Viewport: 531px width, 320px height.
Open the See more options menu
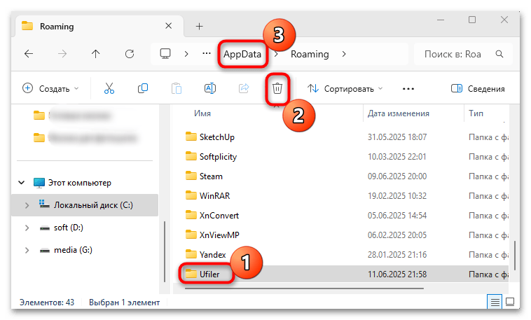pos(408,89)
